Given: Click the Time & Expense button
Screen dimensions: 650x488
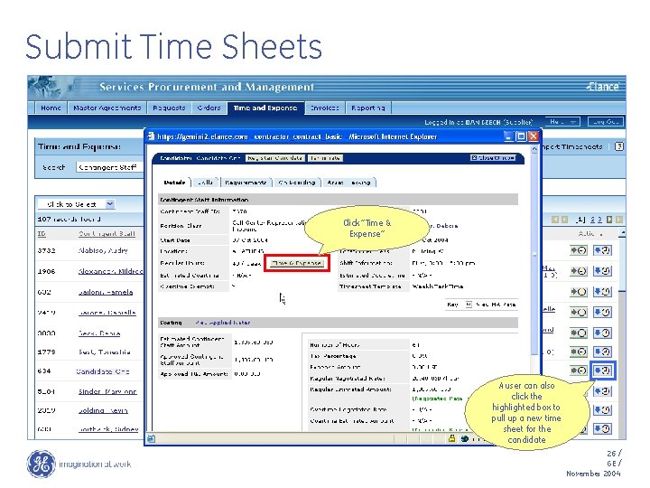Looking at the screenshot, I should pyautogui.click(x=297, y=263).
